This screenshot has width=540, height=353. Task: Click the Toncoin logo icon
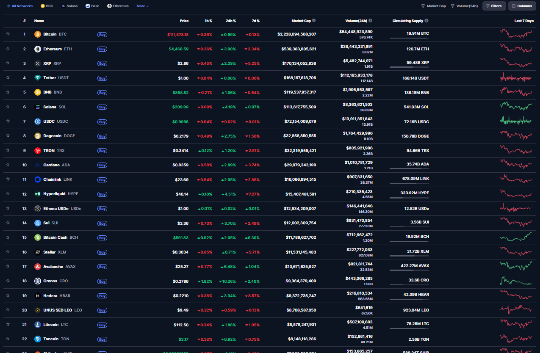coord(37,339)
